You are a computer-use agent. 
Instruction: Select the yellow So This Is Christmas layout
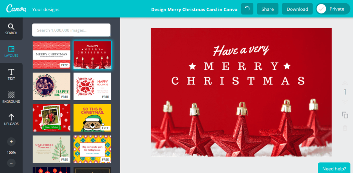92,118
